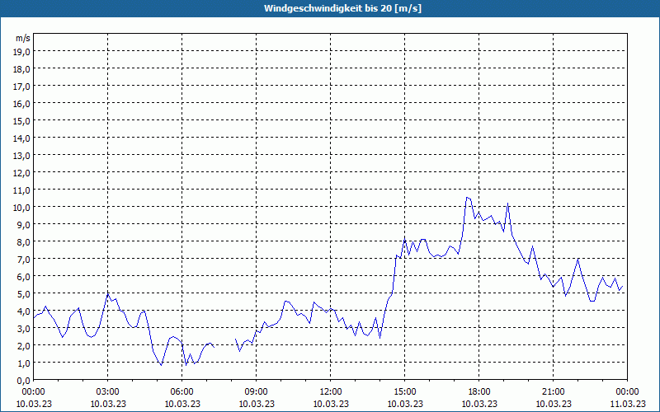Screen dimensions: 660x412
Task: Click the 11.03.23 date label
Action: 627,404
